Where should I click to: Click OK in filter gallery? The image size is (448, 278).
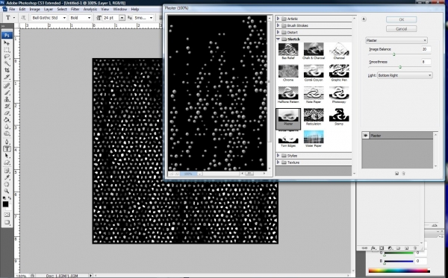coord(401,19)
